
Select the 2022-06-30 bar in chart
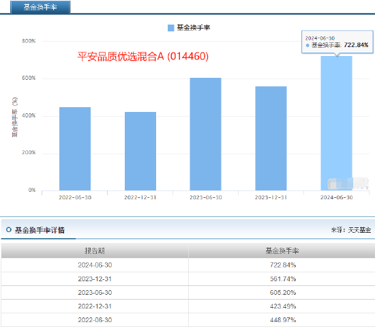coord(75,149)
